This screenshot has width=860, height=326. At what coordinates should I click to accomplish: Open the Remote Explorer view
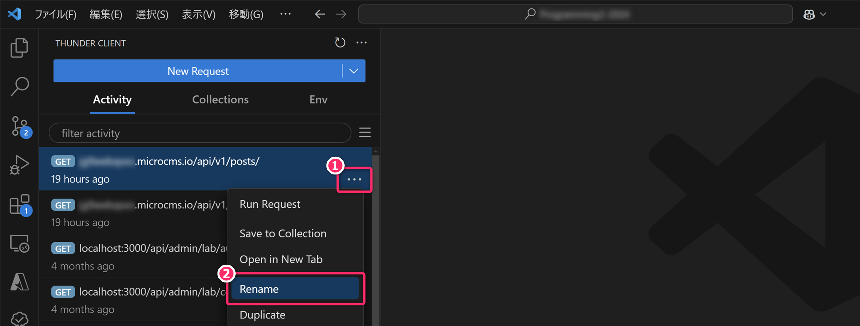pos(19,243)
